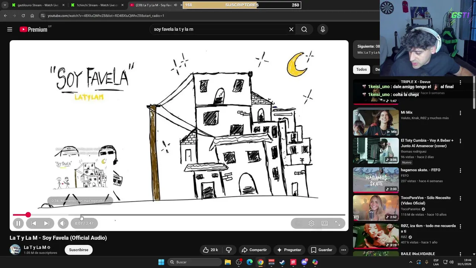Play El Toty Cumbia cover thumbnail
This screenshot has height=268, width=476.
point(376,151)
